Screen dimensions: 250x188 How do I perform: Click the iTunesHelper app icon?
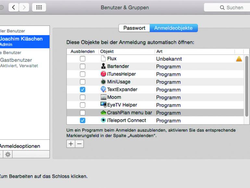pos(103,74)
